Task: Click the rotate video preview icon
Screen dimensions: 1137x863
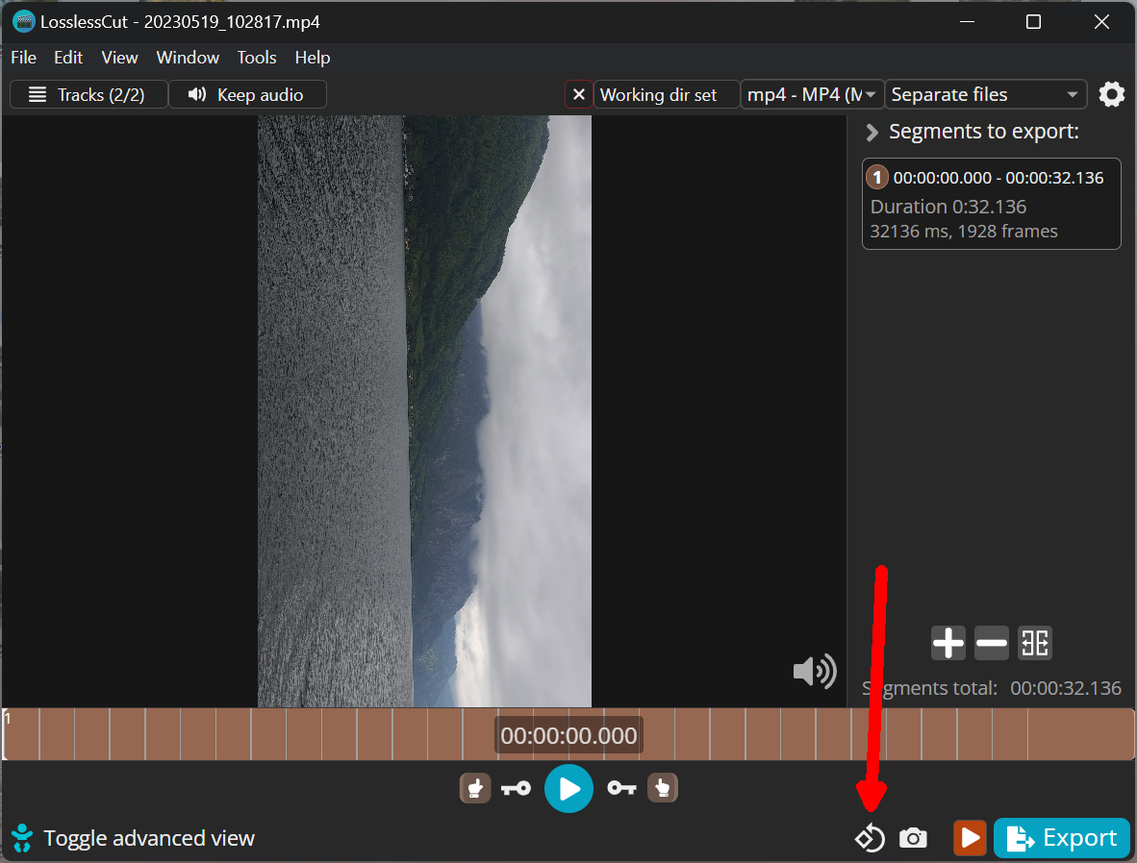Action: (870, 838)
